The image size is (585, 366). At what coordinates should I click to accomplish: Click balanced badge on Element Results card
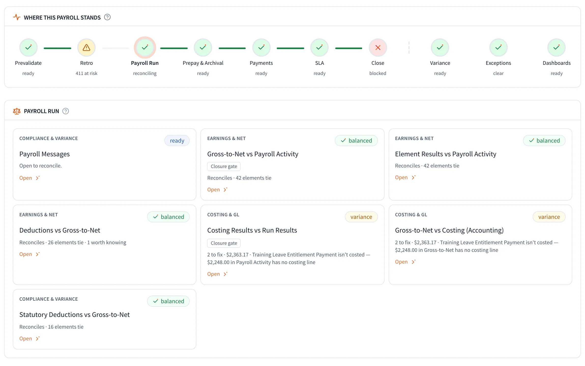544,141
